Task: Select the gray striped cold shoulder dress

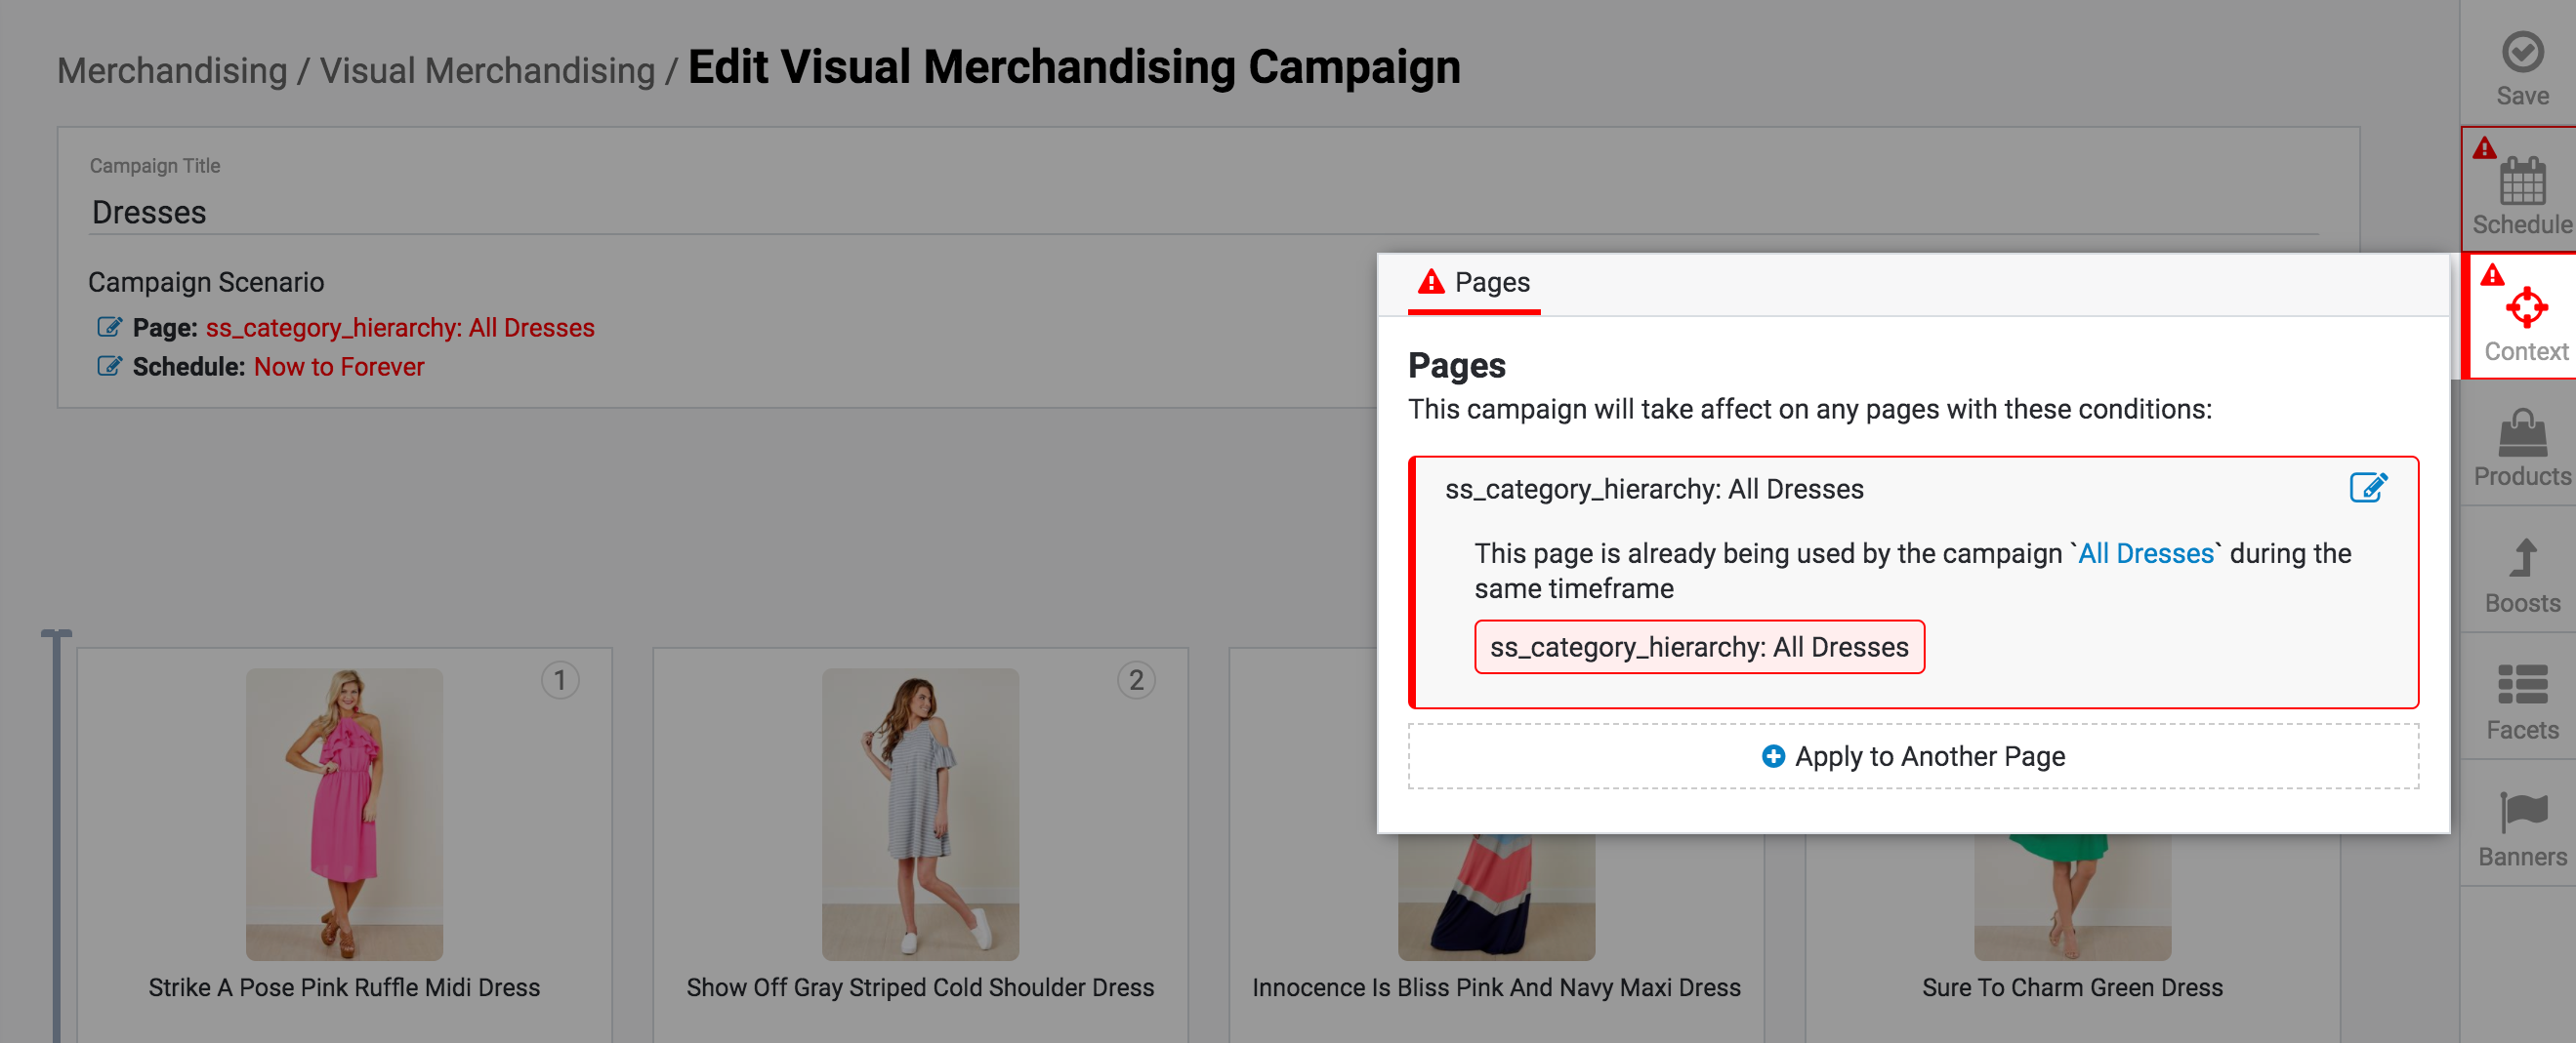Action: [x=919, y=813]
